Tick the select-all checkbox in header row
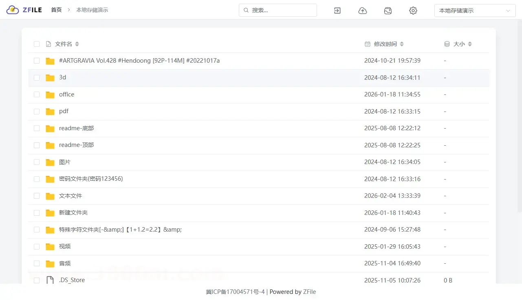This screenshot has height=300, width=522. coord(37,44)
